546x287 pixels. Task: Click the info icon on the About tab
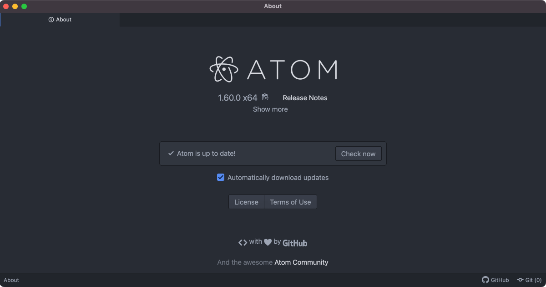click(50, 20)
